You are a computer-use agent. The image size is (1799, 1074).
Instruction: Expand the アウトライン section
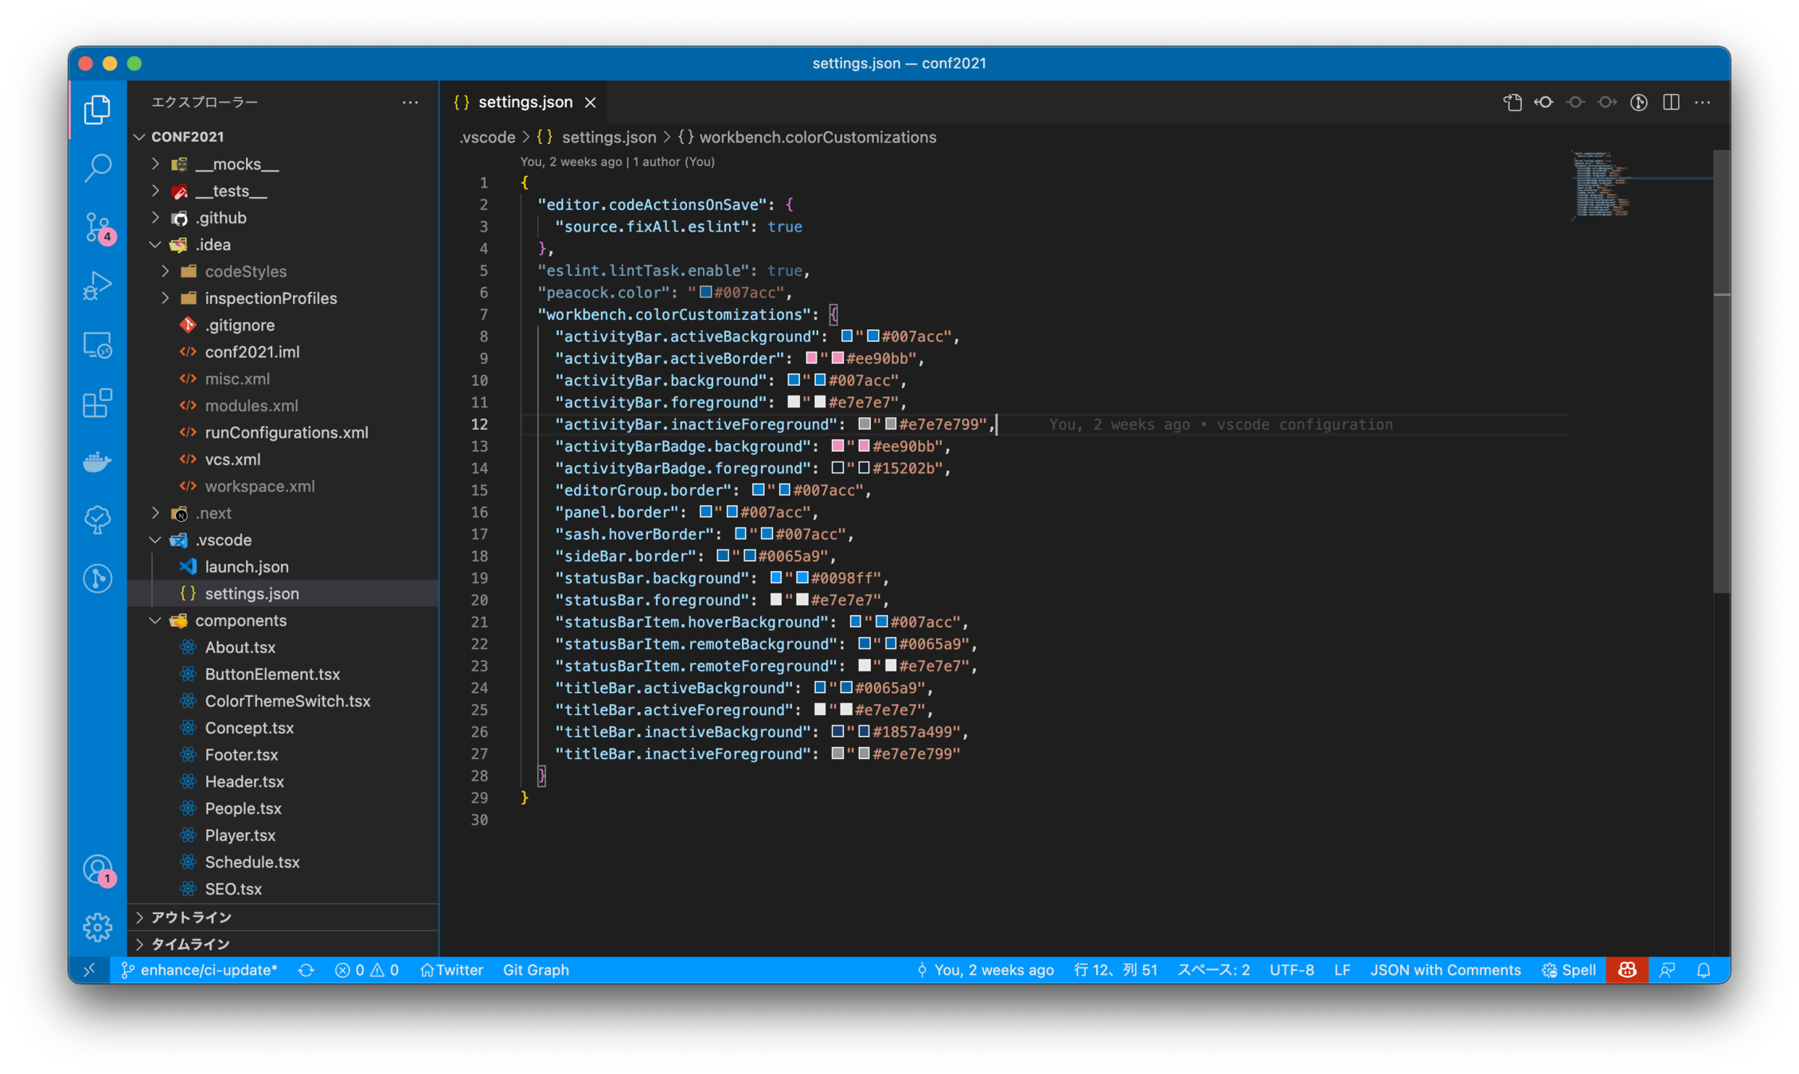pyautogui.click(x=191, y=917)
